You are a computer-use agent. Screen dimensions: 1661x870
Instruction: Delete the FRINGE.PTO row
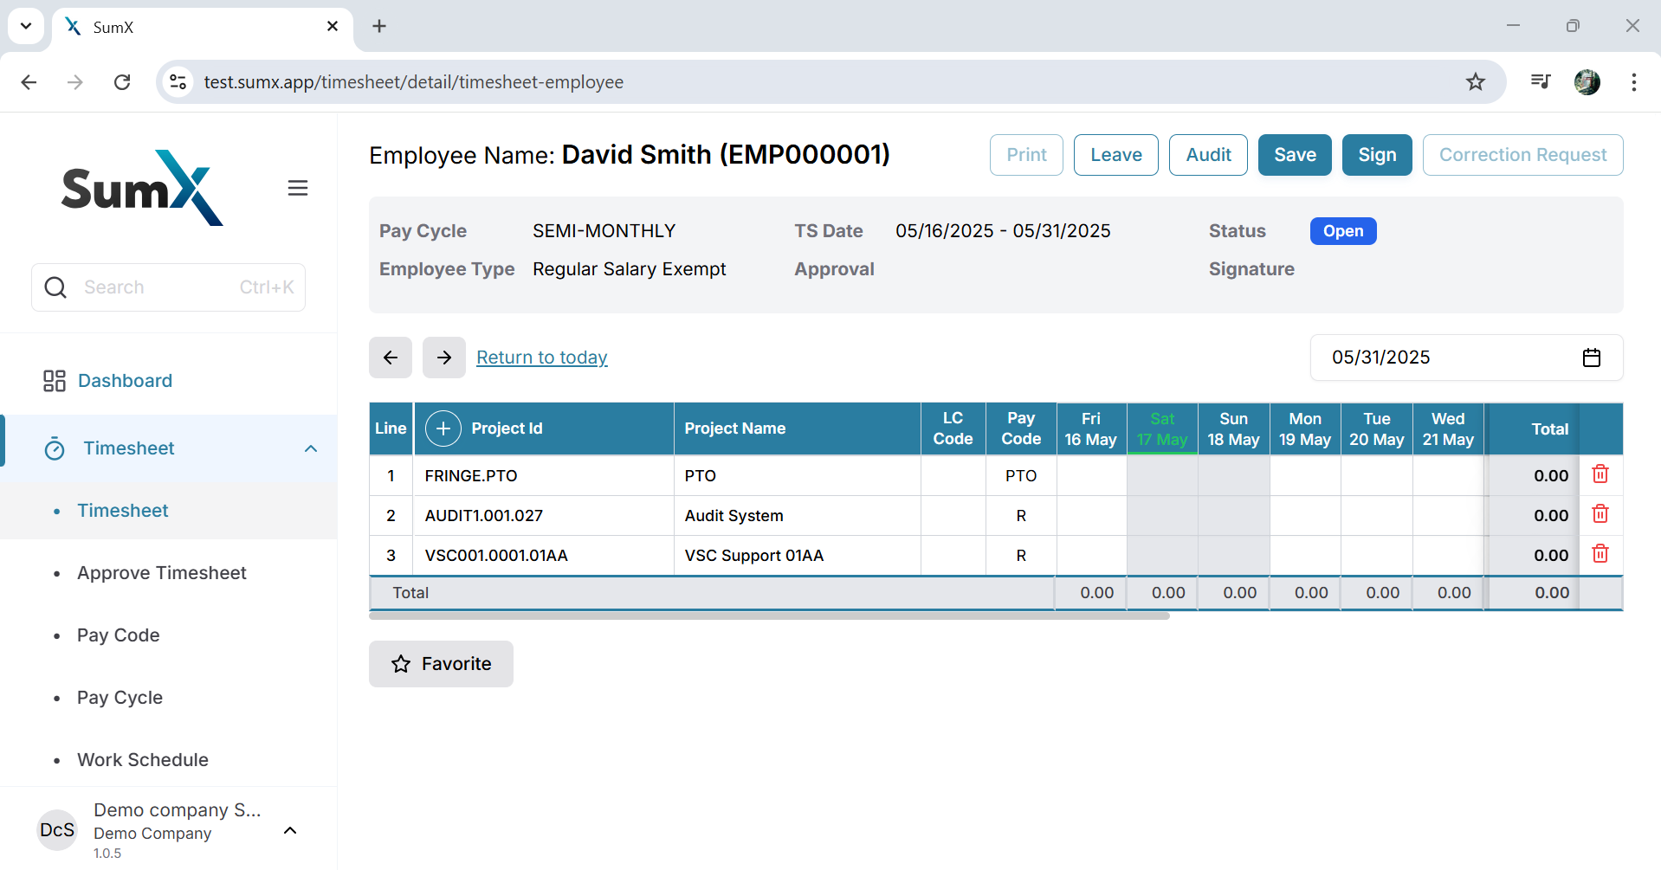1600,474
